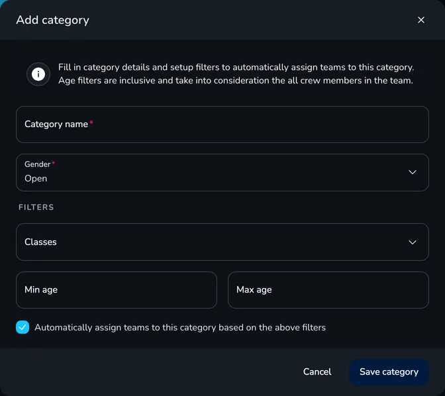Close the Add category dialog

pyautogui.click(x=421, y=20)
